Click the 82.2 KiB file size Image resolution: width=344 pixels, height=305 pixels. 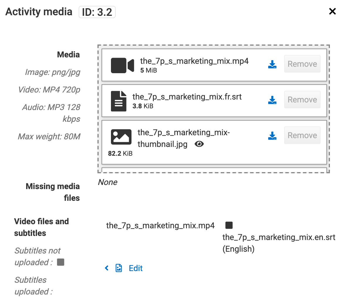pos(120,153)
